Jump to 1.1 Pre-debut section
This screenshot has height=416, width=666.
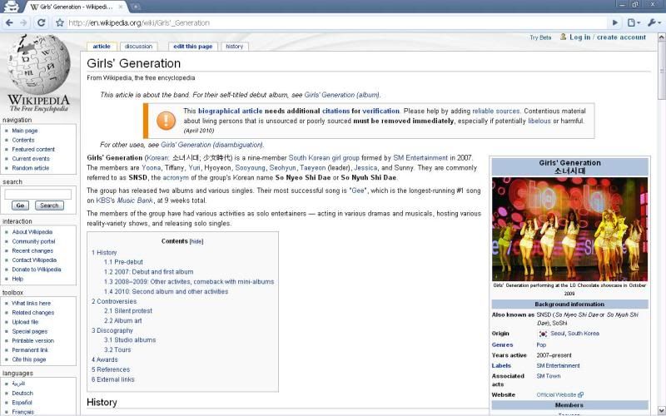[x=123, y=262]
